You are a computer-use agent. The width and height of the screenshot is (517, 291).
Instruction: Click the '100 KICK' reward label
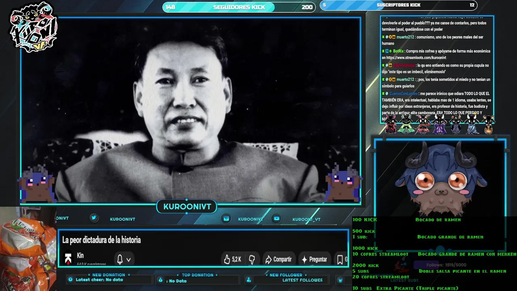[x=364, y=219]
